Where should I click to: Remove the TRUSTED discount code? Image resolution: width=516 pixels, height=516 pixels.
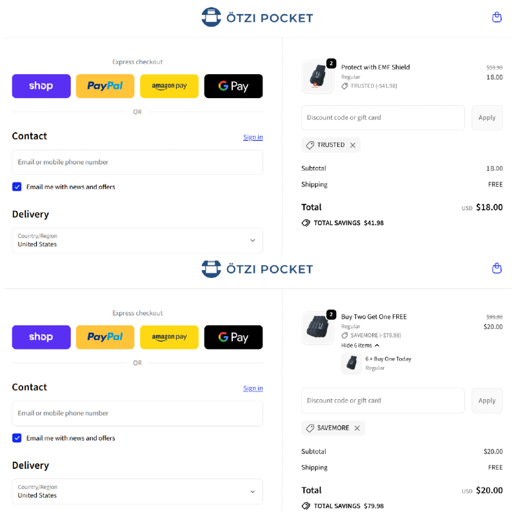[x=353, y=145]
